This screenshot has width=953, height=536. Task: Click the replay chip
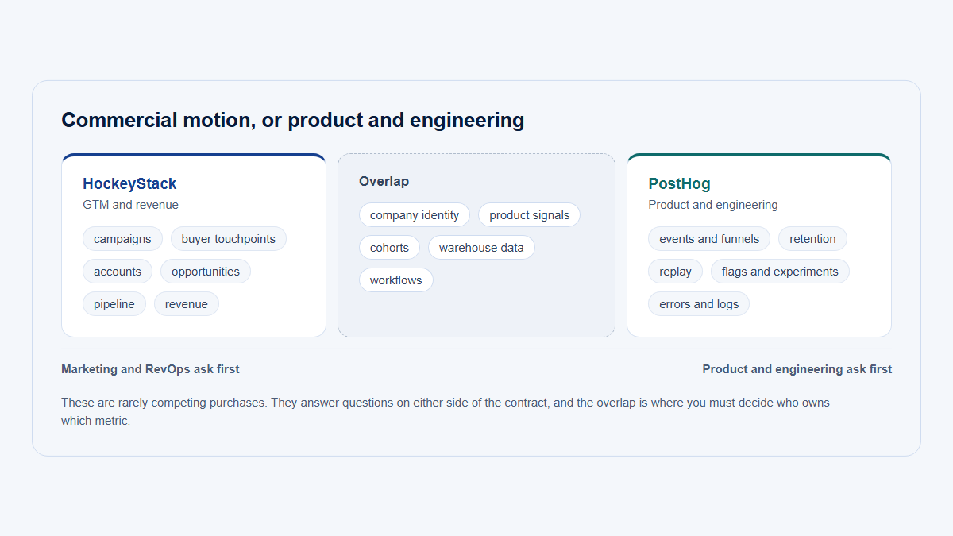tap(675, 272)
